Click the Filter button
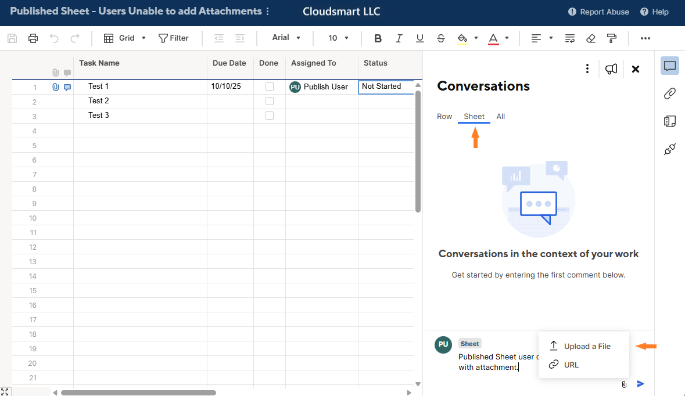The image size is (685, 396). (174, 38)
